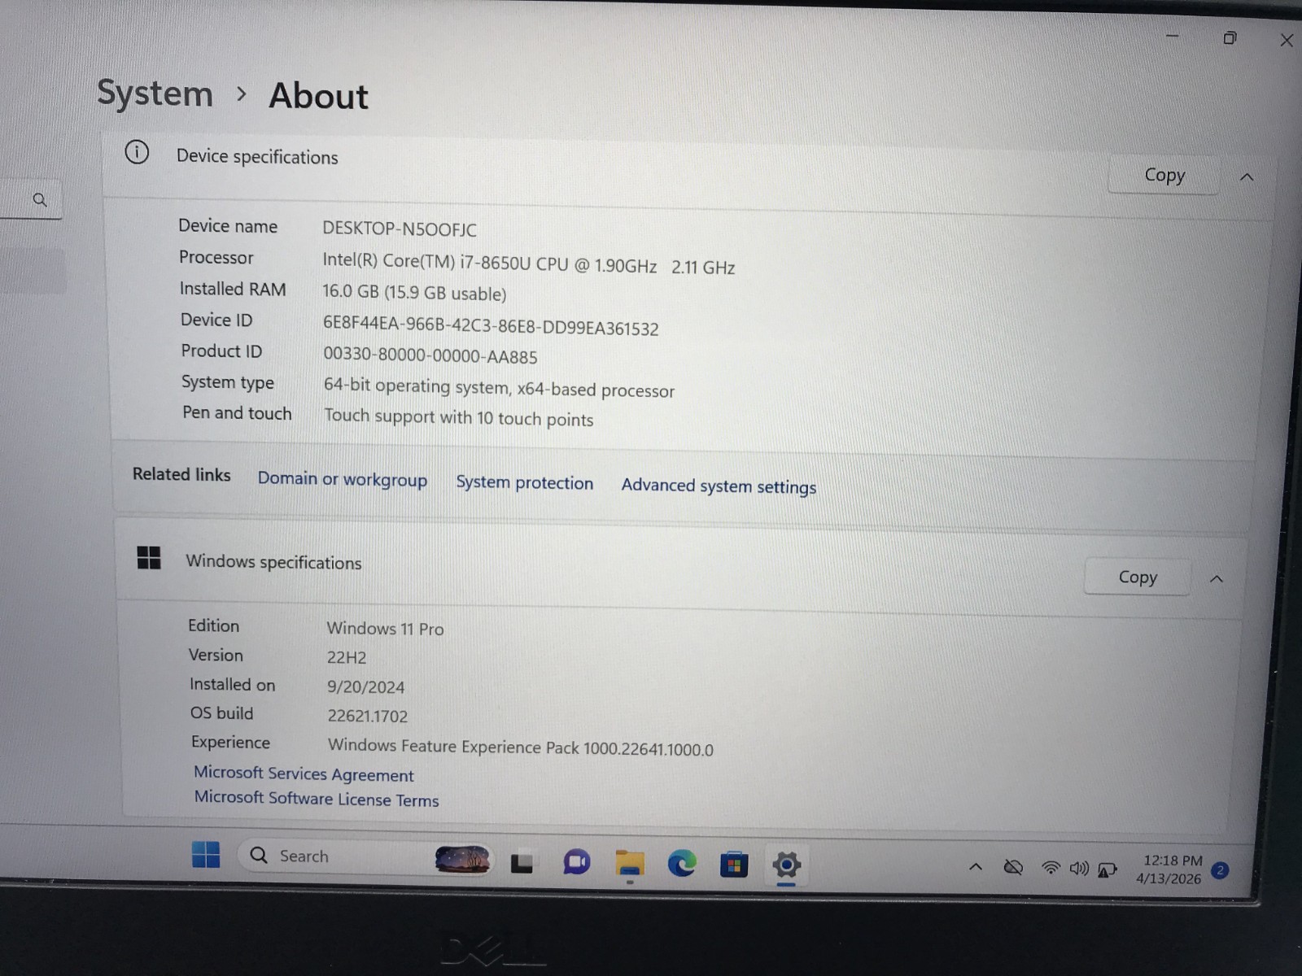Restore down the Settings window
This screenshot has width=1302, height=976.
tap(1230, 38)
